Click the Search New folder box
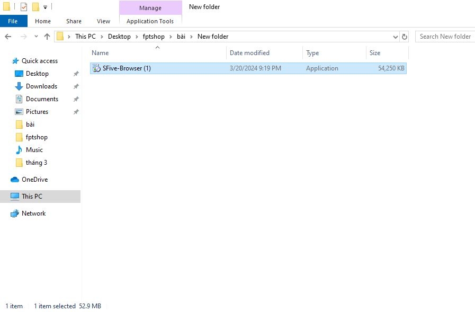 (445, 37)
